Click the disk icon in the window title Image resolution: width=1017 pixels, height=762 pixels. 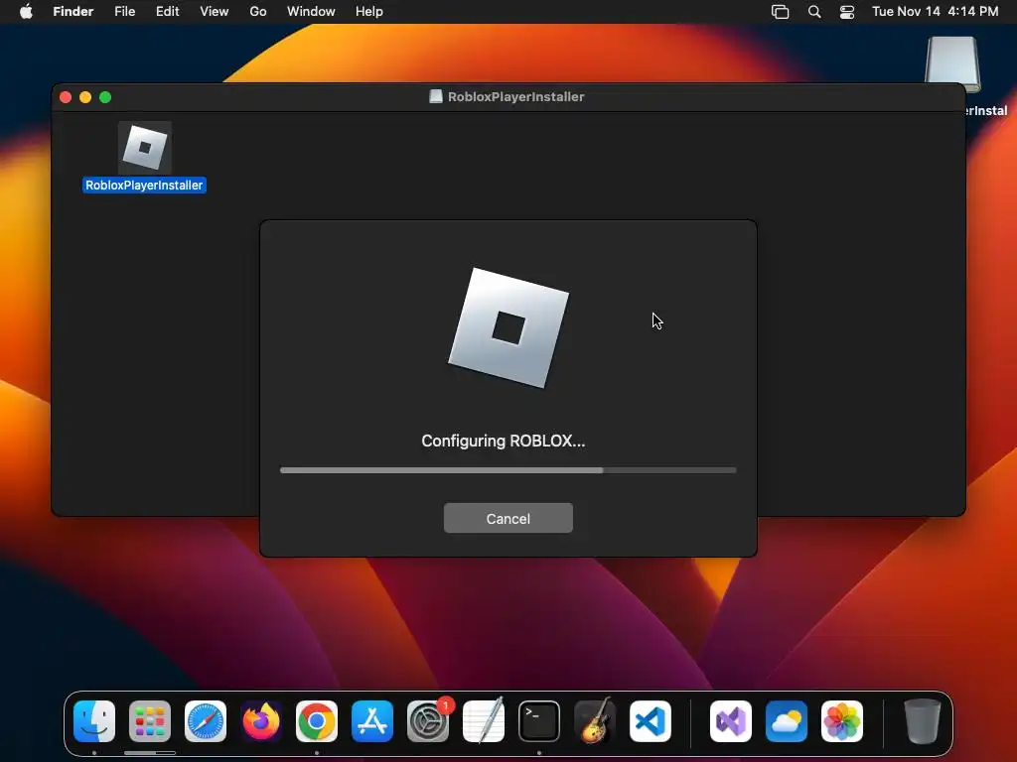[x=436, y=96]
